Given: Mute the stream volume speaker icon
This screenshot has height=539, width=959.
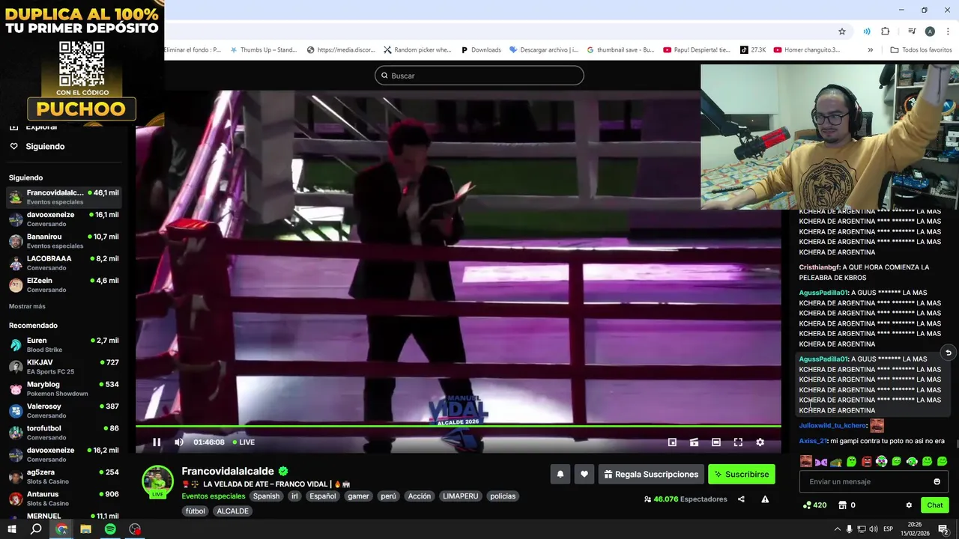Looking at the screenshot, I should click(179, 442).
